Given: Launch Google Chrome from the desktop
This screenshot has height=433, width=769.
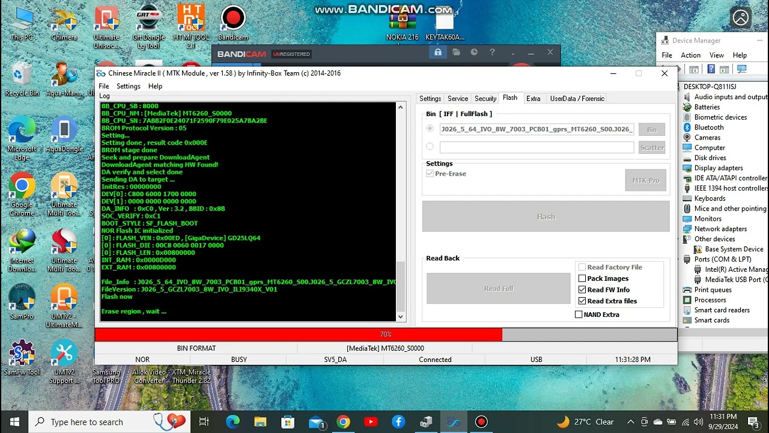Looking at the screenshot, I should click(x=22, y=195).
